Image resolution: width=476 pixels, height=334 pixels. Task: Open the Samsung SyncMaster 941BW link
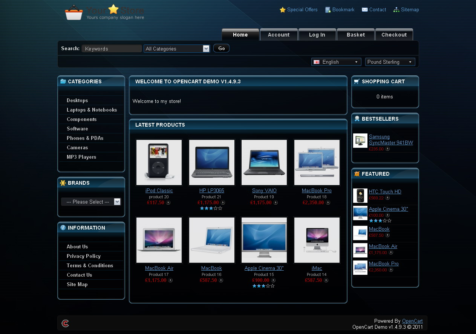click(391, 139)
